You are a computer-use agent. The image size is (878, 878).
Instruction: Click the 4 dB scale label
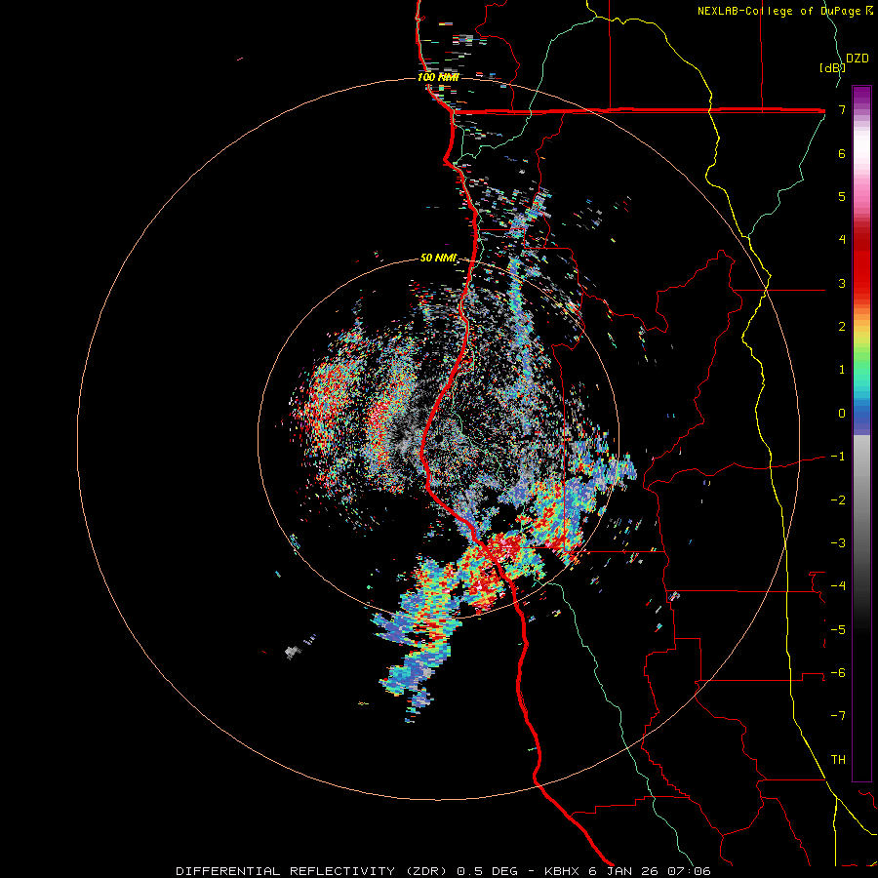(x=842, y=240)
